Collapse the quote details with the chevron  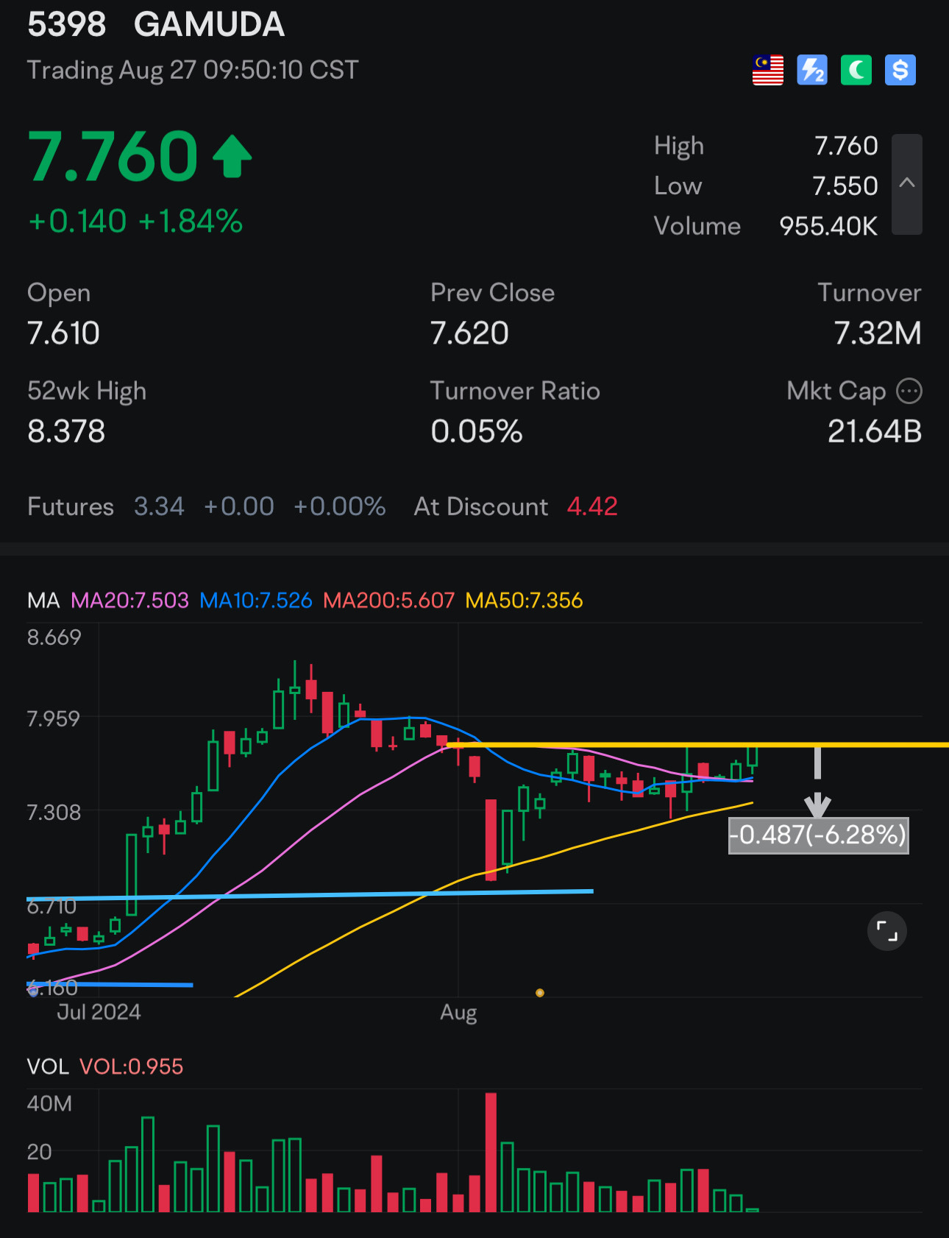click(907, 184)
